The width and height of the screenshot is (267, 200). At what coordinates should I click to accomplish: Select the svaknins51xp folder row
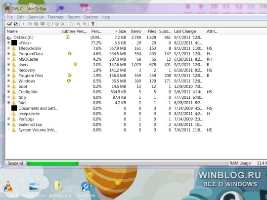click(112, 124)
